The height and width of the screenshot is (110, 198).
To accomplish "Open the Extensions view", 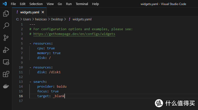I will click(6, 74).
